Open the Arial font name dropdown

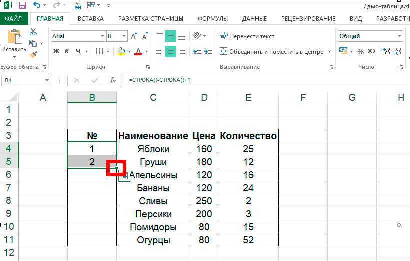102,36
